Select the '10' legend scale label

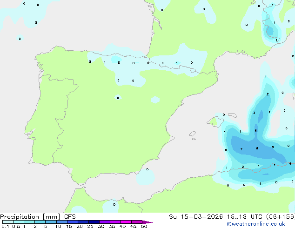pos(58,226)
